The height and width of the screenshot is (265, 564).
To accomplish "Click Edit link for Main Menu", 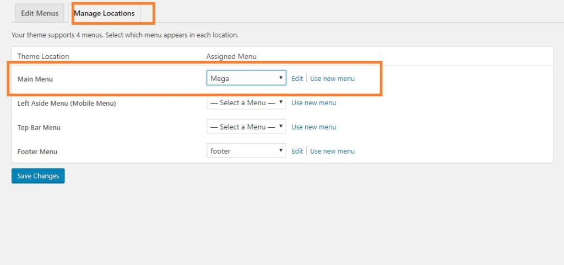I will pyautogui.click(x=297, y=78).
